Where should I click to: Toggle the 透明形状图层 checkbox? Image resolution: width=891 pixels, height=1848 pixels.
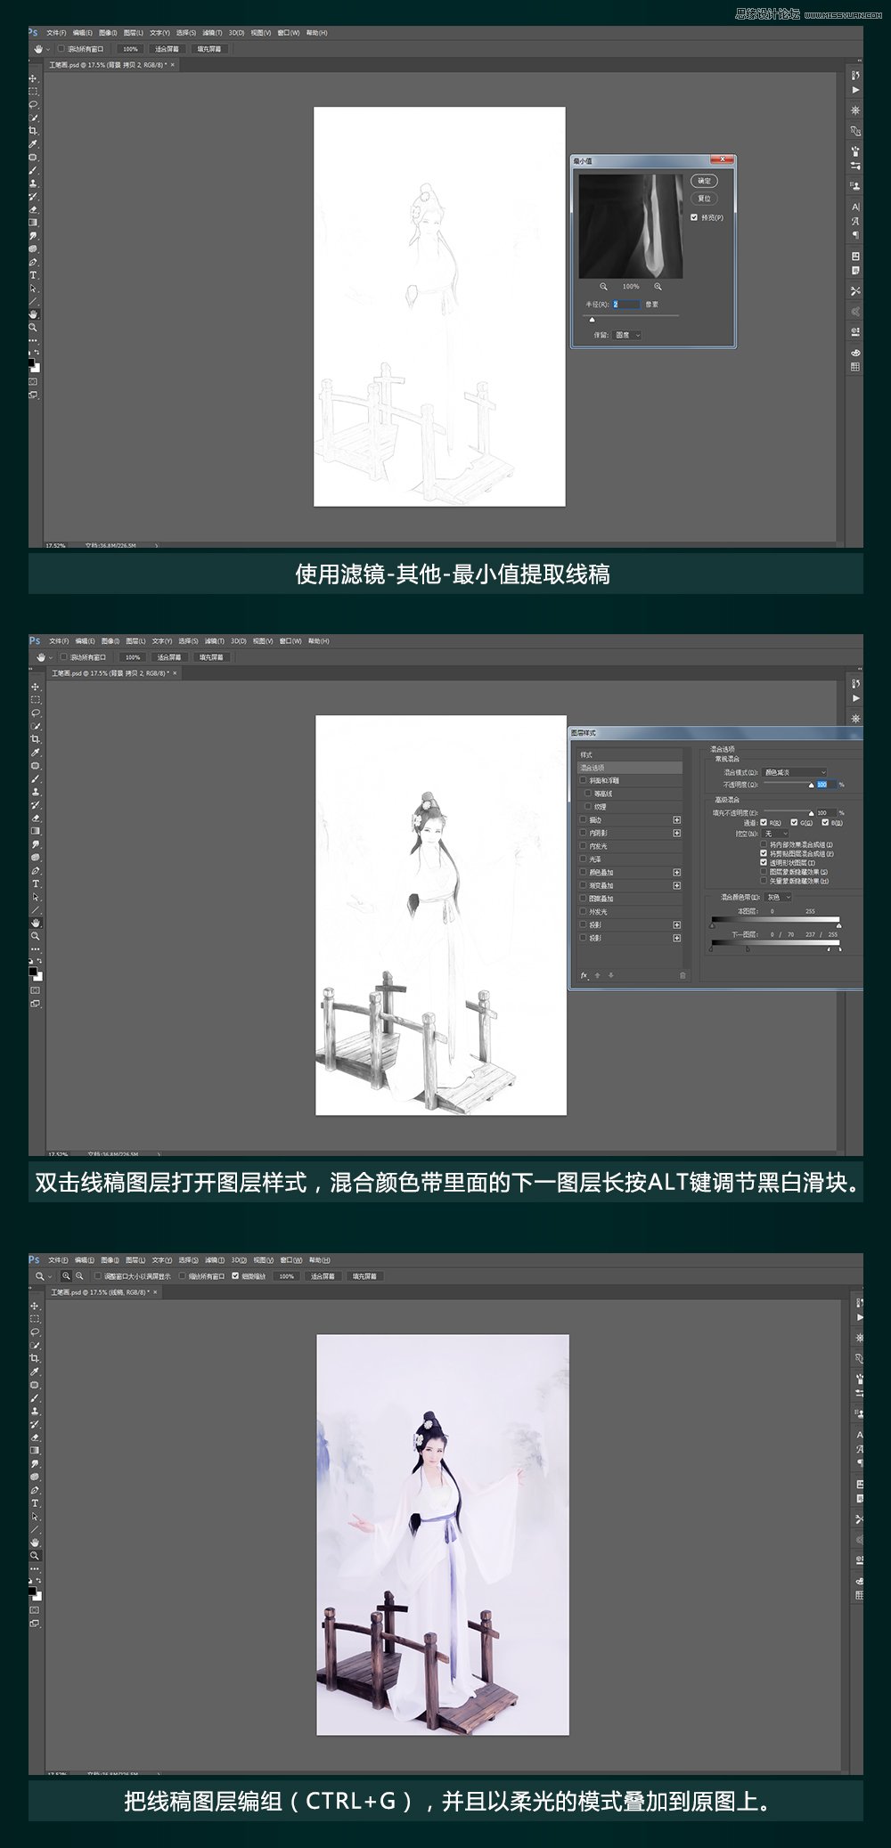pos(764,862)
